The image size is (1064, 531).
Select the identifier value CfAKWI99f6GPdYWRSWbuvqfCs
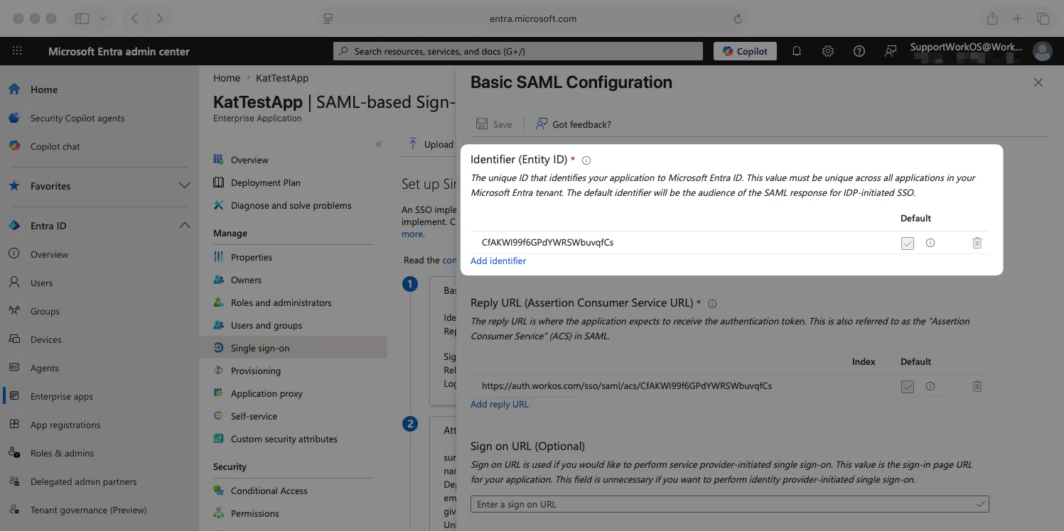[548, 242]
